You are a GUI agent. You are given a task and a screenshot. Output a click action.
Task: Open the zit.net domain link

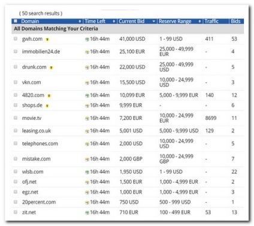coord(29,212)
